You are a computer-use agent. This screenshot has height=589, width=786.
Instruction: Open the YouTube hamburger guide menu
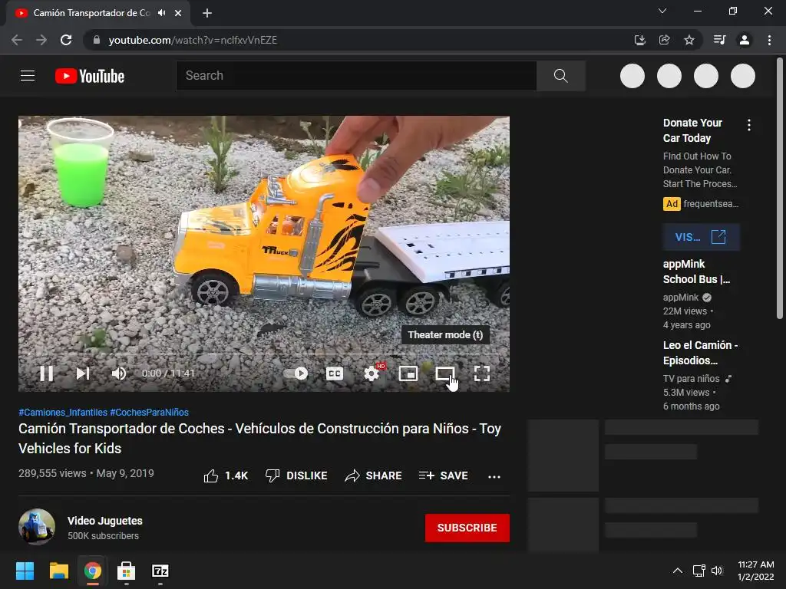click(28, 76)
